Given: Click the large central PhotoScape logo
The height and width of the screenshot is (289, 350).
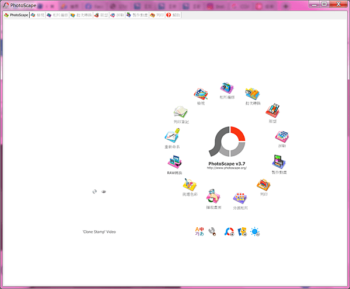Looking at the screenshot, I should 227,142.
